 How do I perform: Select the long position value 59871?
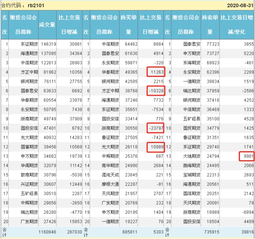tap(131, 63)
